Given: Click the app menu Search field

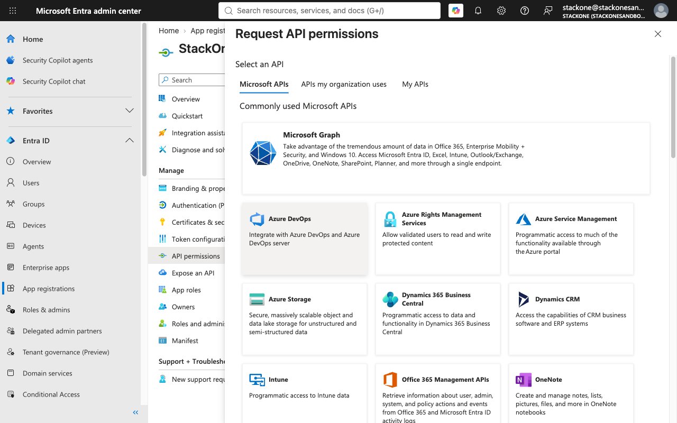Looking at the screenshot, I should click(191, 80).
